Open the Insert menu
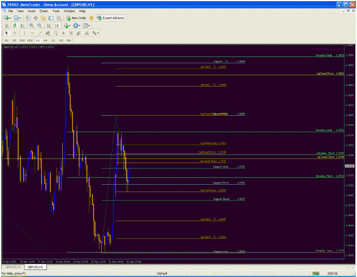 click(31, 11)
